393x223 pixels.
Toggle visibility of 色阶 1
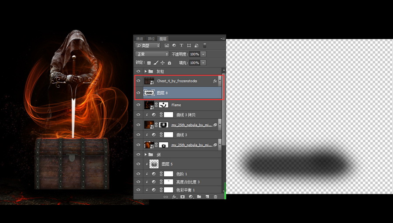pos(138,174)
